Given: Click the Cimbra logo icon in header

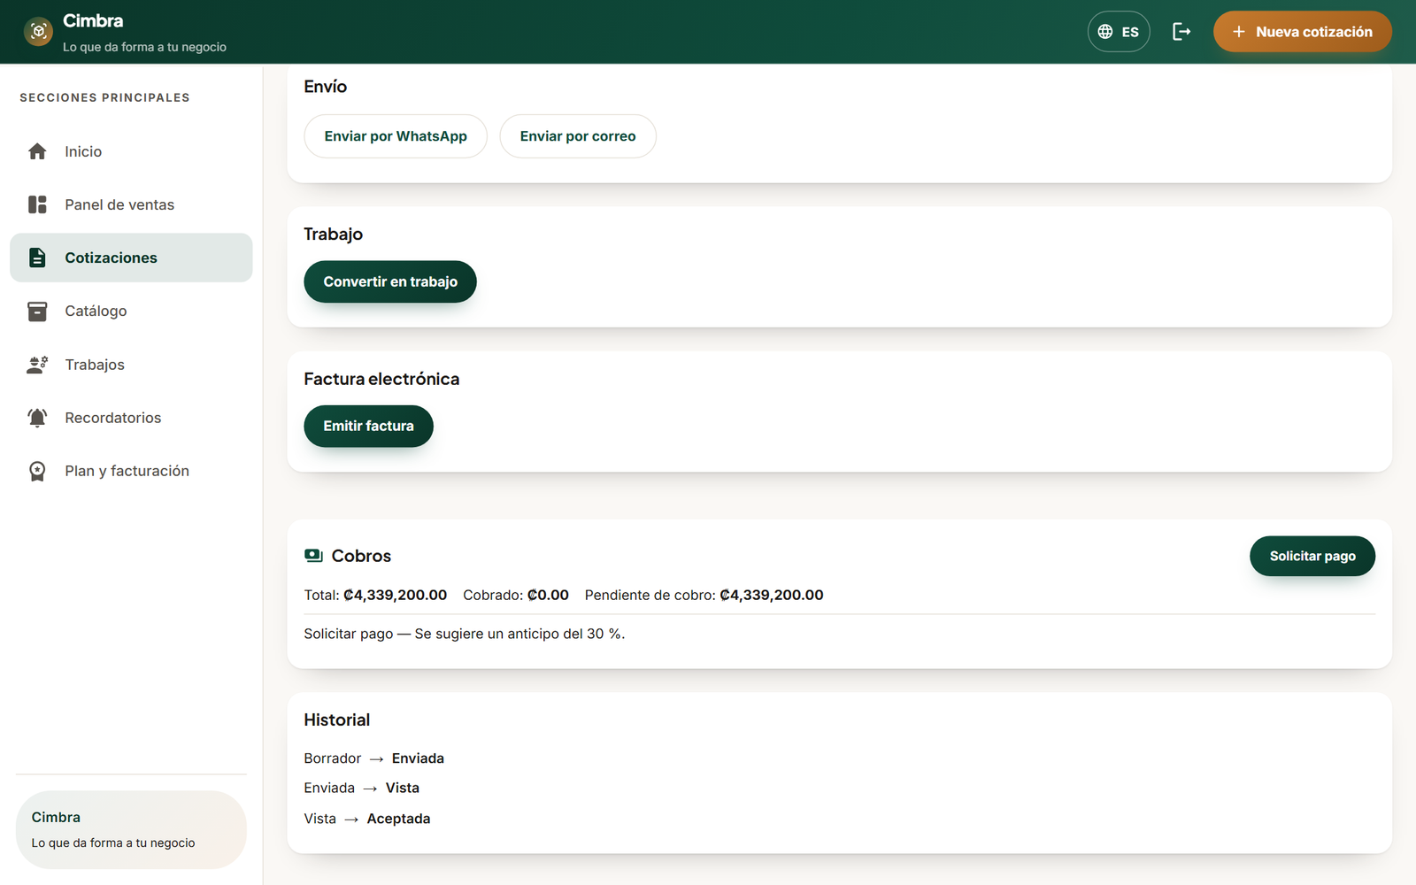Looking at the screenshot, I should [38, 32].
